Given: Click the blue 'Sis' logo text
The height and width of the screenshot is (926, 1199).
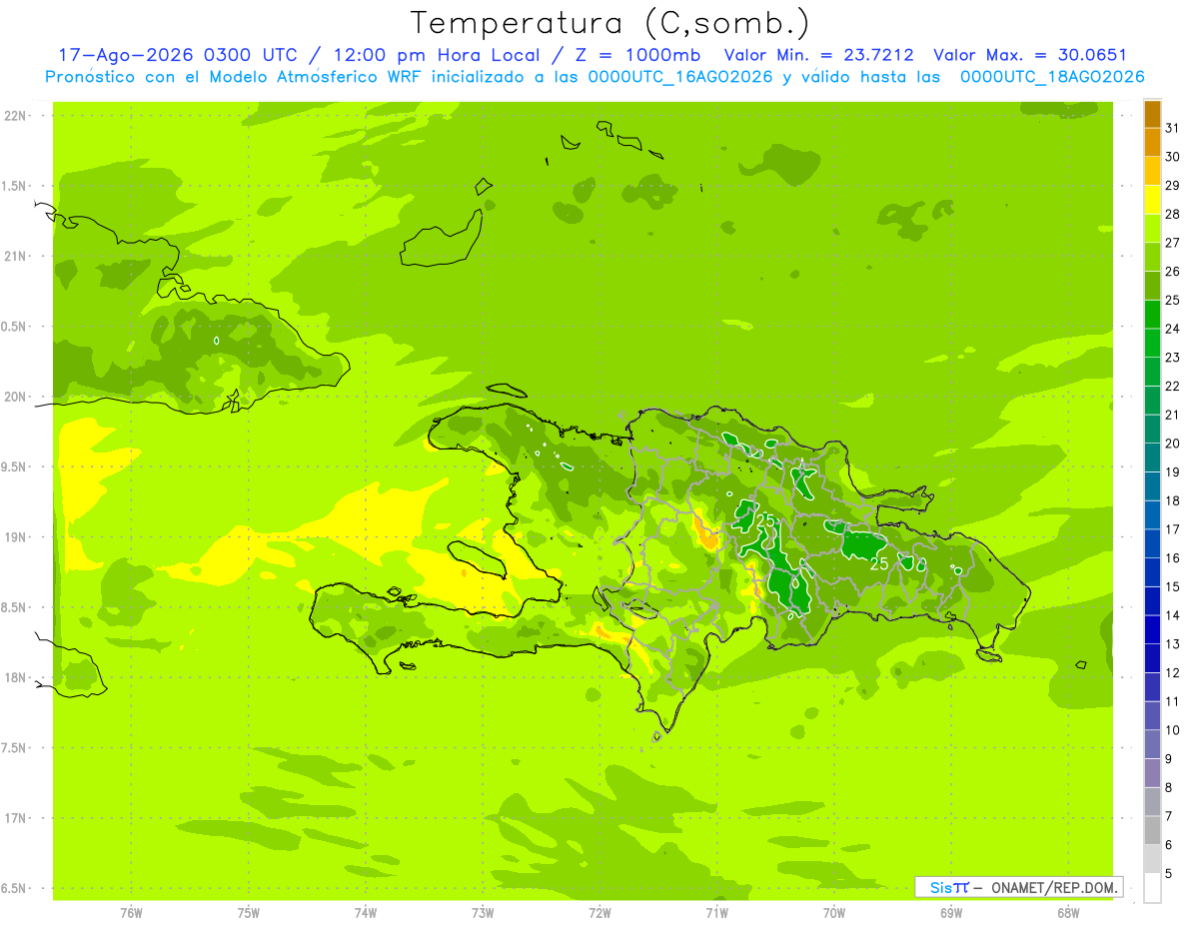Looking at the screenshot, I should coord(941,887).
